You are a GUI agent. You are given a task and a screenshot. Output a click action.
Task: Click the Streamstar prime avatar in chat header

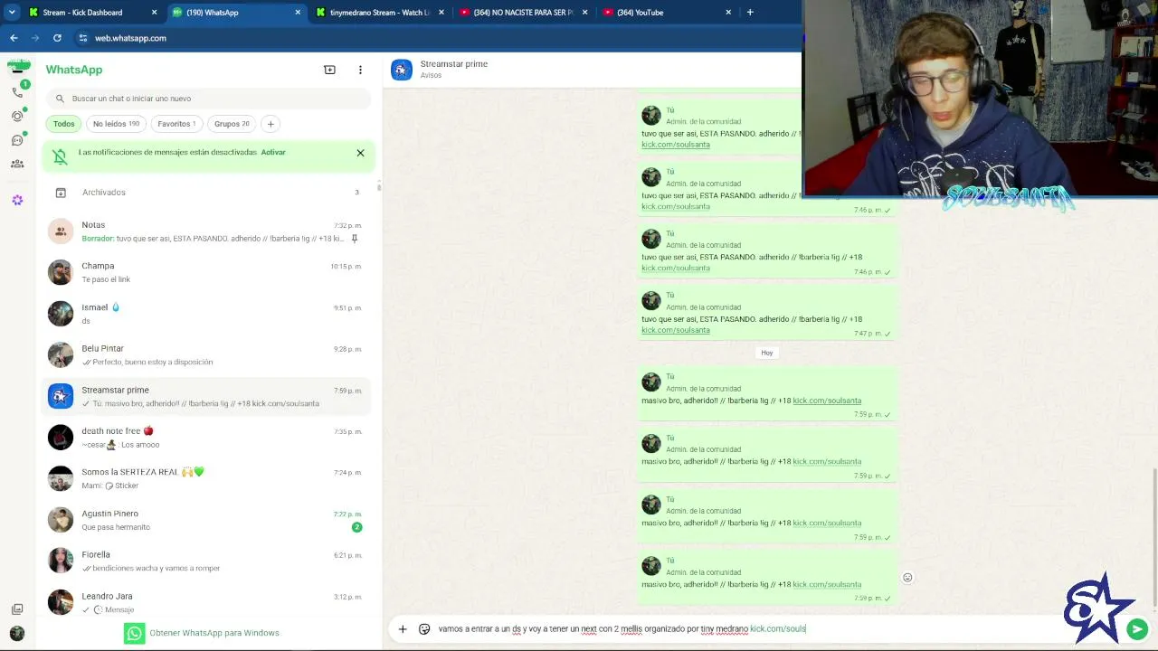tap(402, 70)
